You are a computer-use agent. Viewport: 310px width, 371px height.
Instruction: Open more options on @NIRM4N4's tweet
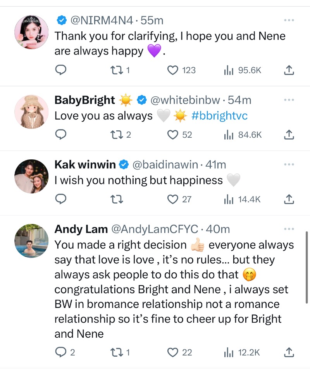[289, 20]
